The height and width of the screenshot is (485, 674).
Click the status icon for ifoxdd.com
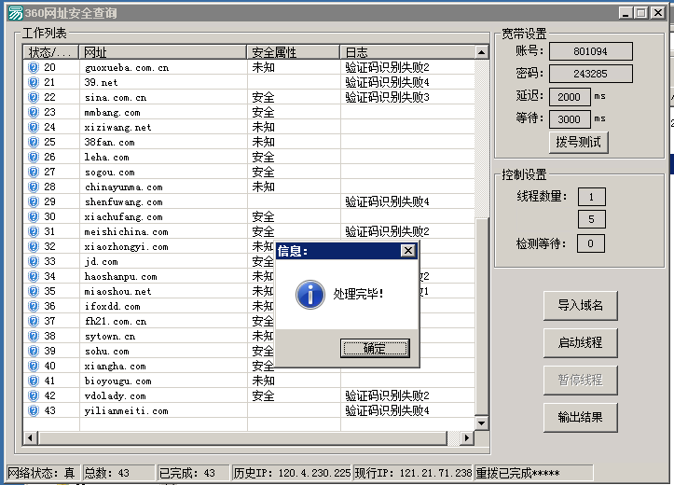click(x=34, y=306)
